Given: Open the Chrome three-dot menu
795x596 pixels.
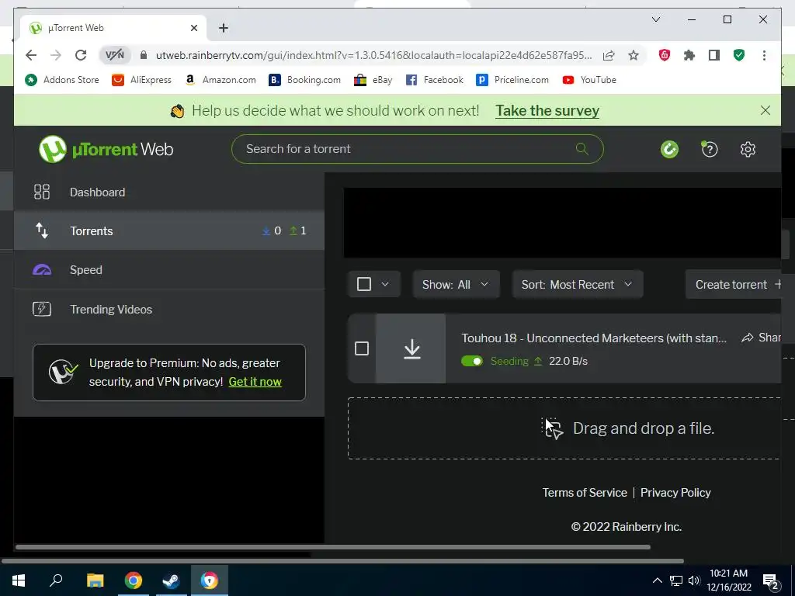Looking at the screenshot, I should click(764, 55).
